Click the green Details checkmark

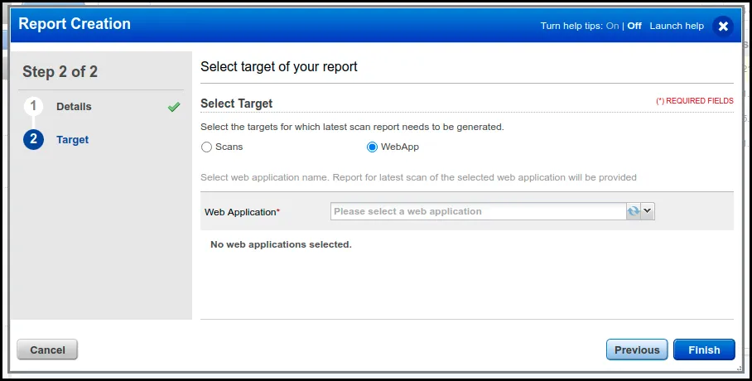pyautogui.click(x=174, y=107)
